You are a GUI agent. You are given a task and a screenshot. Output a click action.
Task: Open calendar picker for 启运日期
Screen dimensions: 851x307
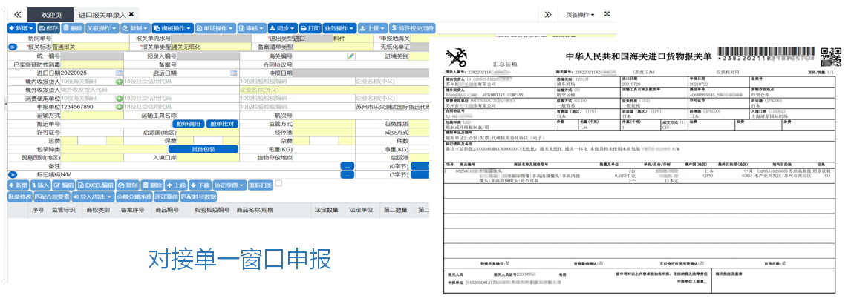[234, 73]
